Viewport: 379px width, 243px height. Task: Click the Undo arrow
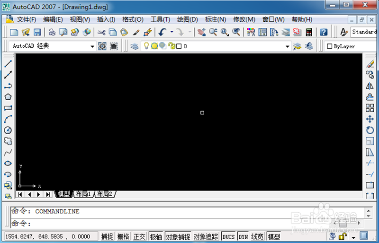[162, 32]
